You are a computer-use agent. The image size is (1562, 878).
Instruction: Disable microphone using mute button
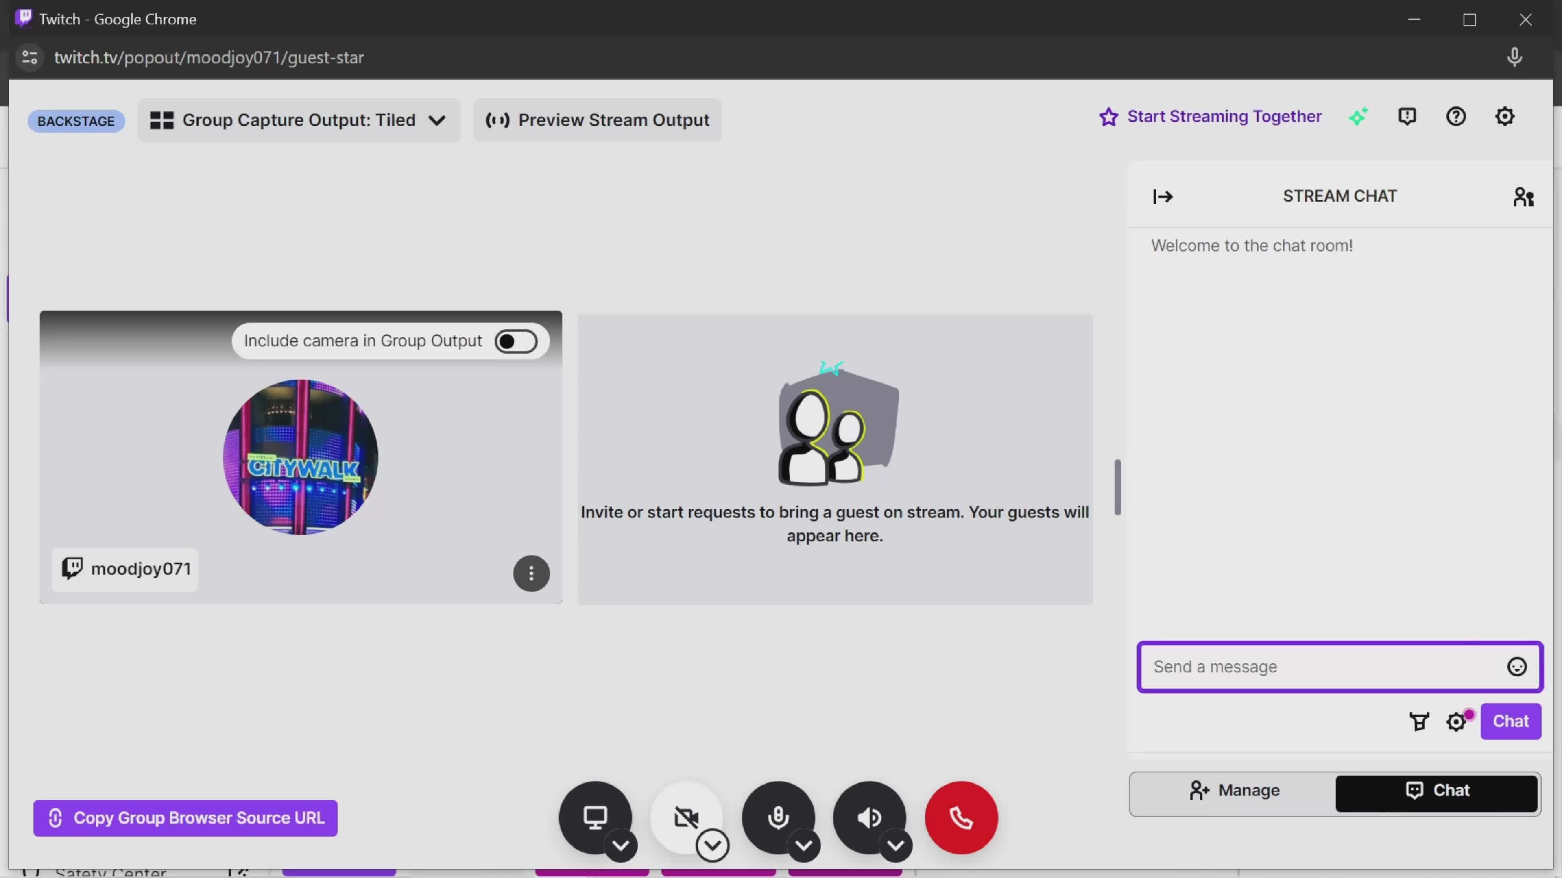[778, 817]
